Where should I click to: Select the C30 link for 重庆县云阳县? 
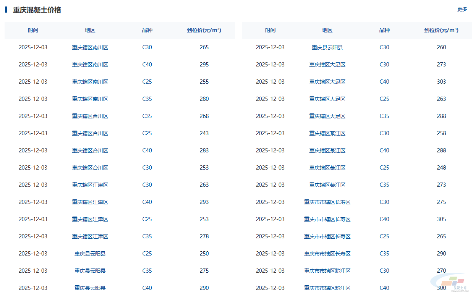pyautogui.click(x=384, y=47)
